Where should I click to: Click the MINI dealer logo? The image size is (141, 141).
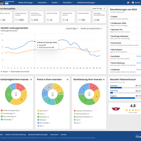point(116,109)
